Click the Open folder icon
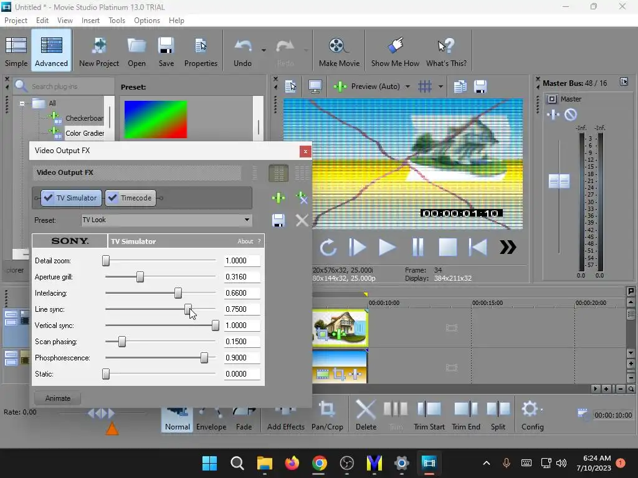 pos(136,52)
